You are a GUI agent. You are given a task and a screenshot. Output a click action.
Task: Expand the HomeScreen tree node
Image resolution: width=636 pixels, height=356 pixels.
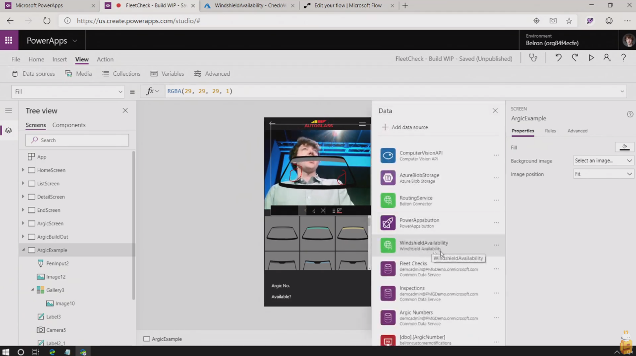point(23,170)
